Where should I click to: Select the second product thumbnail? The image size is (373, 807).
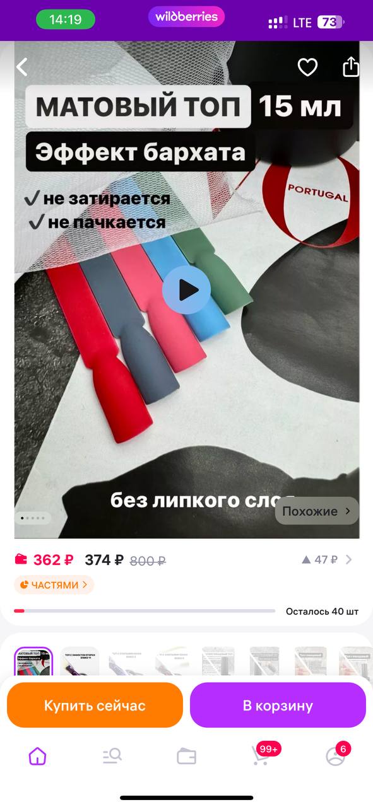click(x=80, y=661)
